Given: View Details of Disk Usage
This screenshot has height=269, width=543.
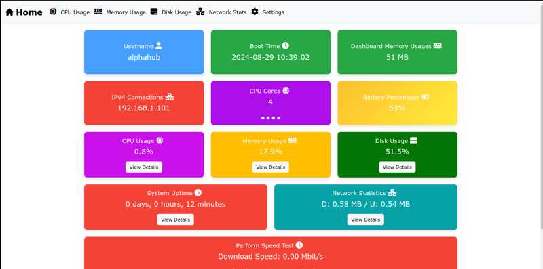Looking at the screenshot, I should (x=397, y=167).
